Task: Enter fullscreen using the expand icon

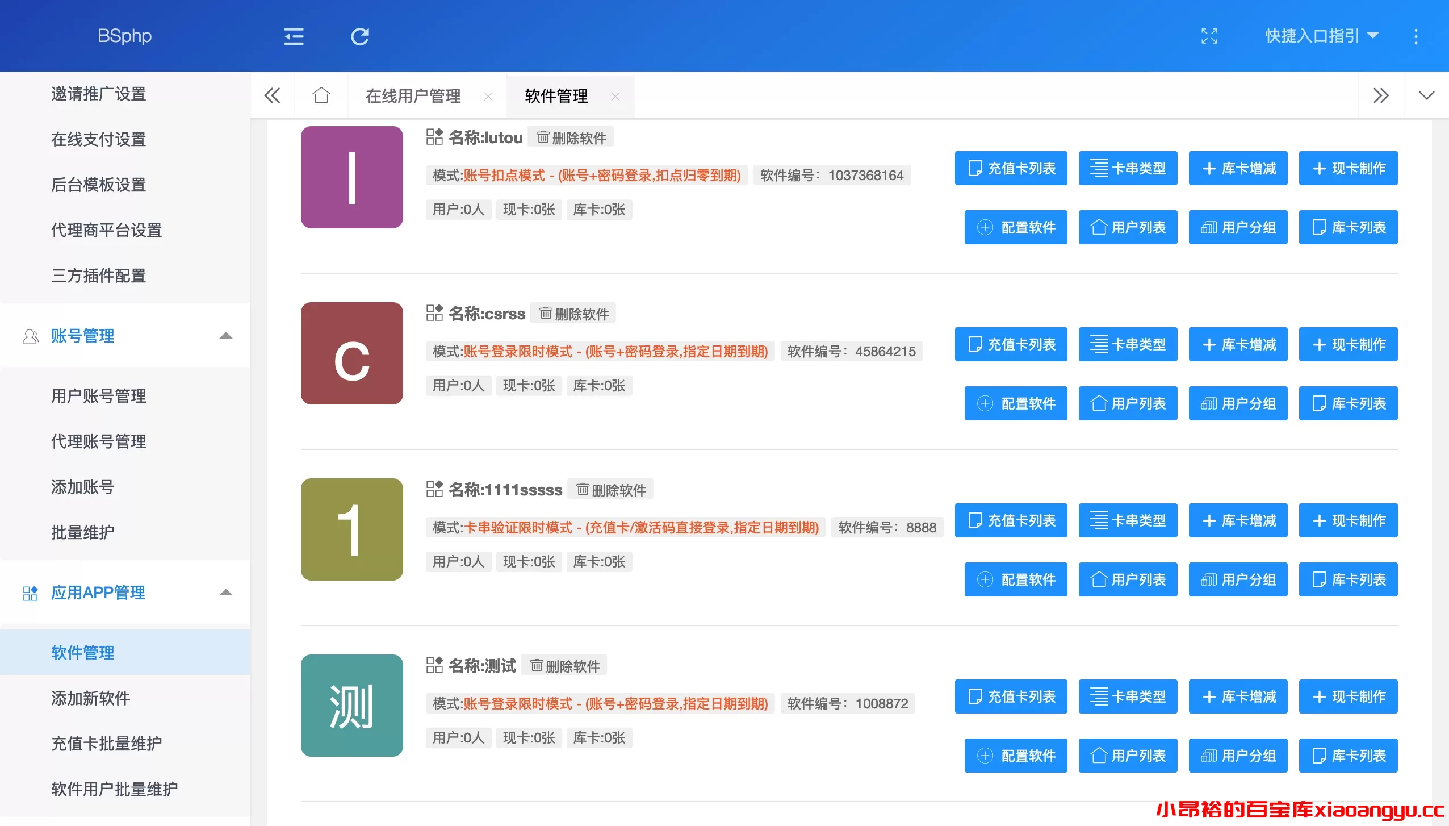Action: tap(1211, 36)
